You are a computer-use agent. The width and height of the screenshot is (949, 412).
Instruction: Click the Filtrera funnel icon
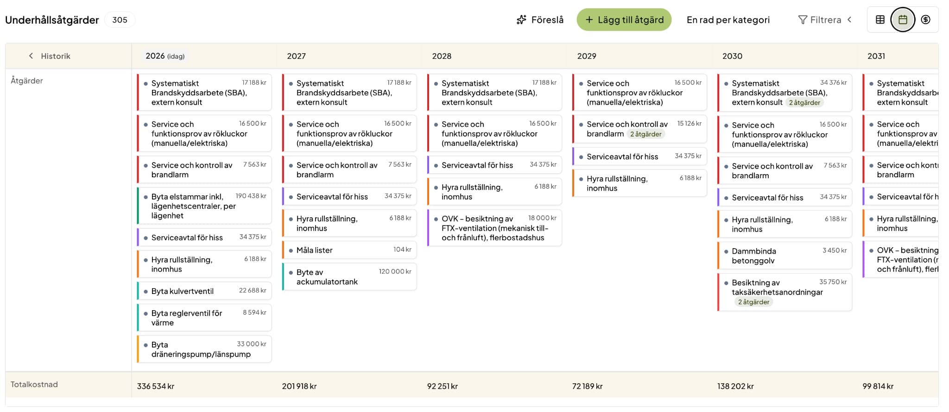[803, 20]
